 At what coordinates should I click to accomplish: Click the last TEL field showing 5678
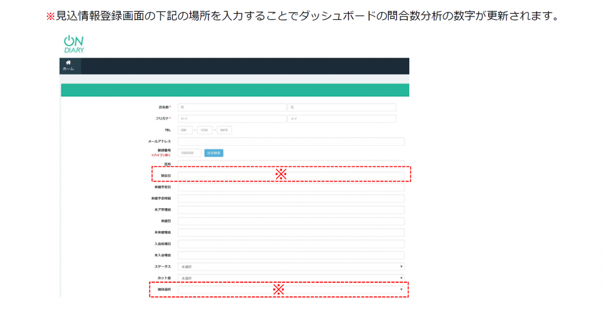click(224, 130)
